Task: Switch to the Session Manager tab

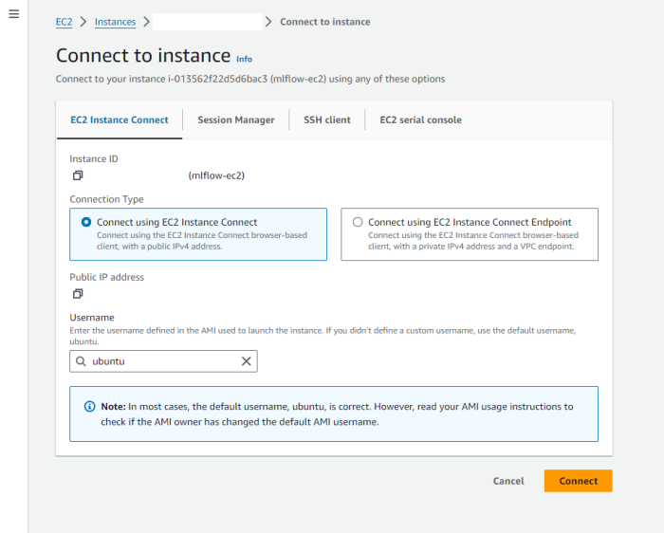Action: 236,119
